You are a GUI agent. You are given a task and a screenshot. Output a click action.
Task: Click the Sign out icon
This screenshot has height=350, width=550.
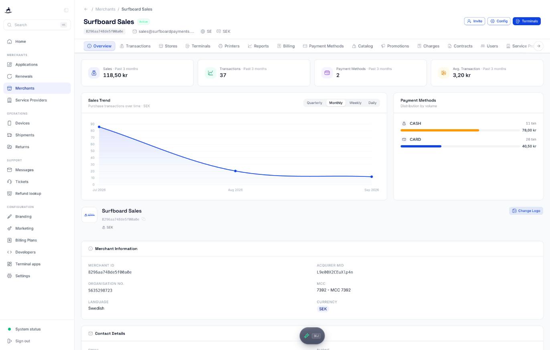pos(10,341)
